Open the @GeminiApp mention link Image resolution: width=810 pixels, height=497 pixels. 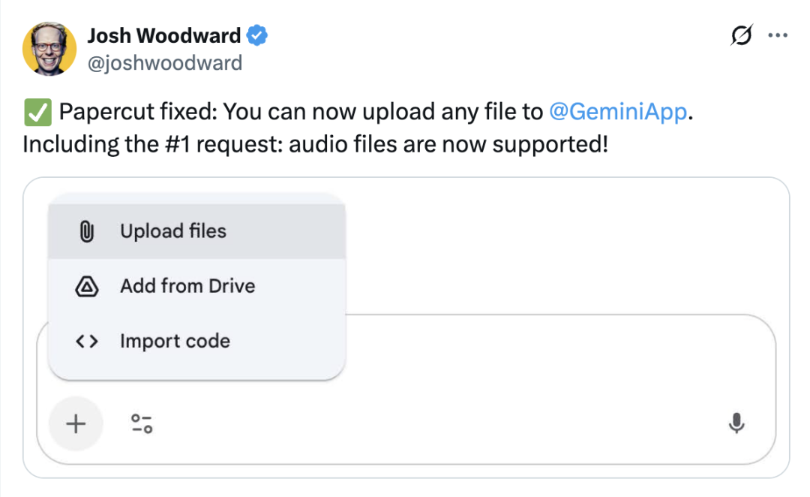click(618, 112)
